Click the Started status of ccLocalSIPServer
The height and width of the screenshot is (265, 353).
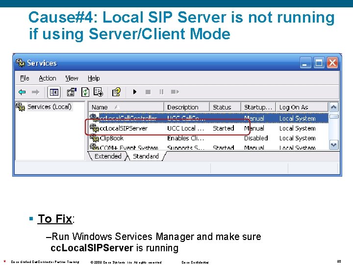coord(224,128)
